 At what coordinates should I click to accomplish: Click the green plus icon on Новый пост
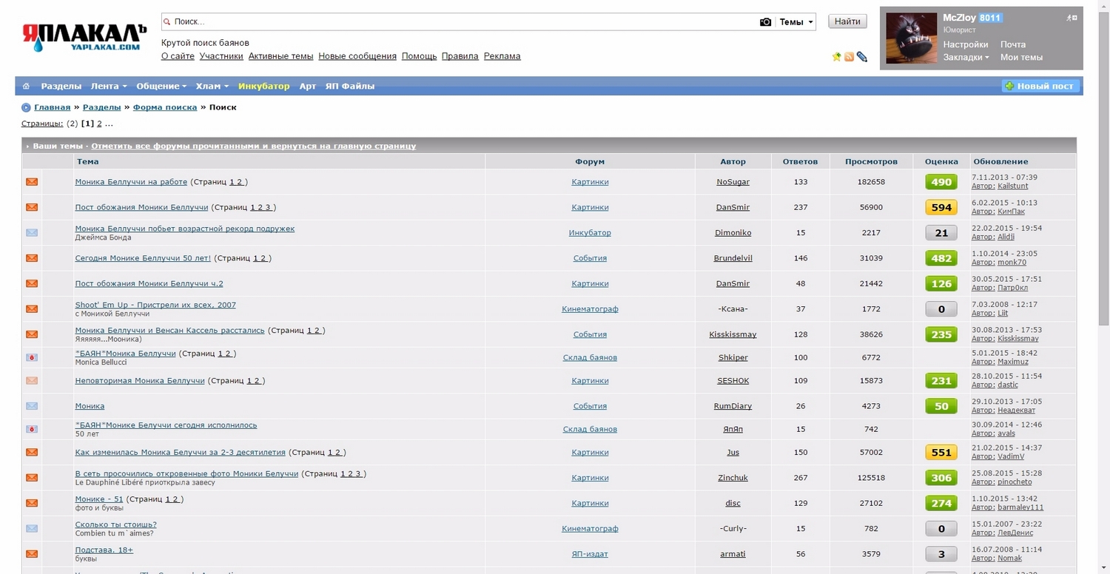[x=1009, y=86]
